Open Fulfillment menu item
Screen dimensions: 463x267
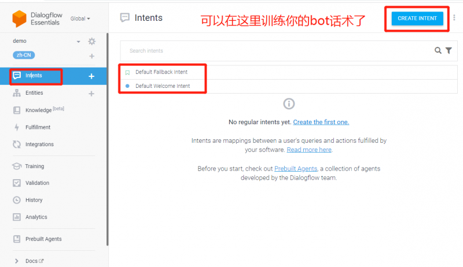[x=38, y=127]
